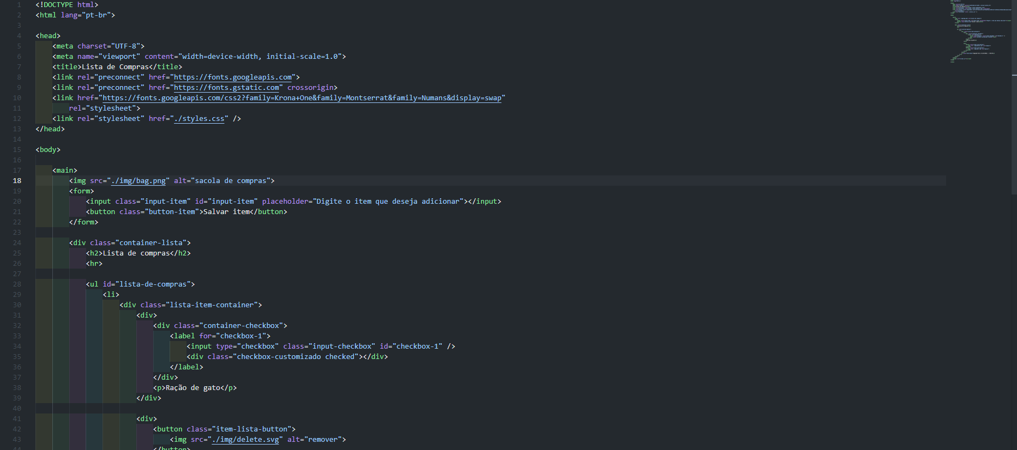Click the label for="checkbox-1" line

pos(220,336)
